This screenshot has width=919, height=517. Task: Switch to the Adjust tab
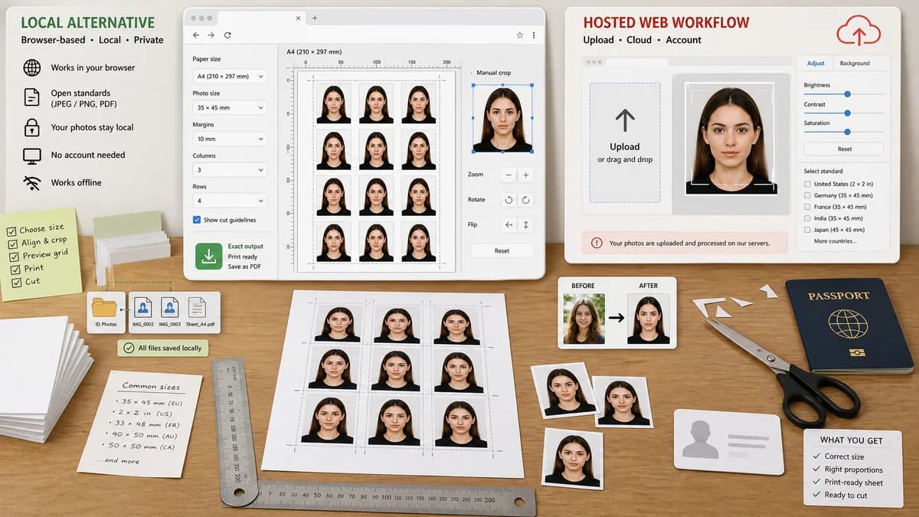click(x=816, y=64)
